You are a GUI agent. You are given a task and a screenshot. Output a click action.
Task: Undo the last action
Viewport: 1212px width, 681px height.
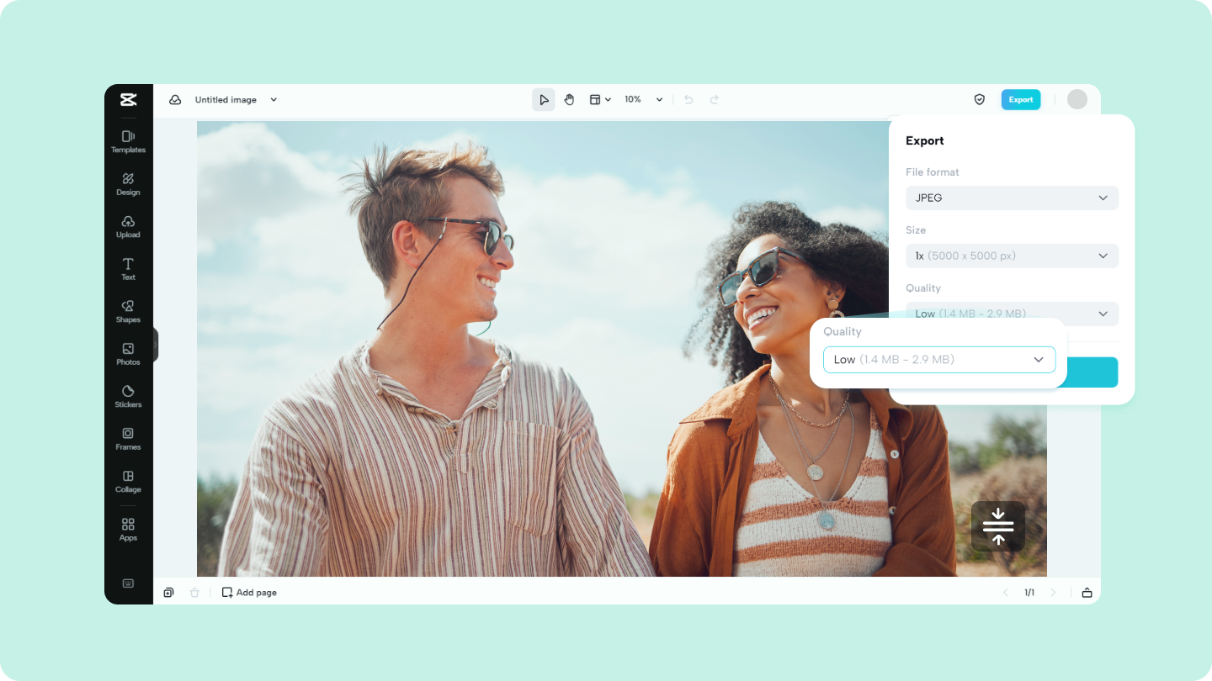pyautogui.click(x=688, y=99)
